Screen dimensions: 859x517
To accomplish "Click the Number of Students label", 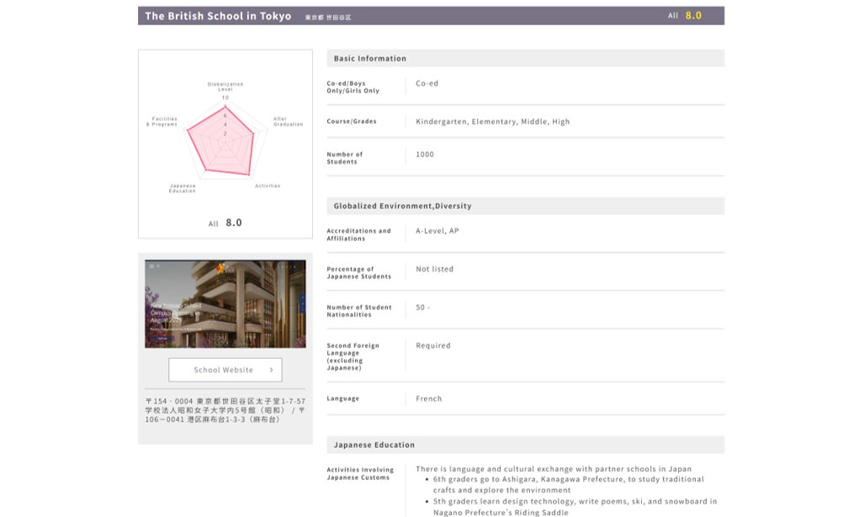I will point(345,158).
